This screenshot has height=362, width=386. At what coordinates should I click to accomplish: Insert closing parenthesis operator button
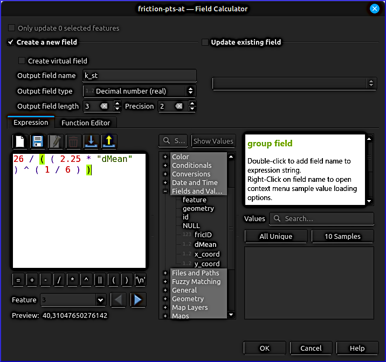[127, 280]
